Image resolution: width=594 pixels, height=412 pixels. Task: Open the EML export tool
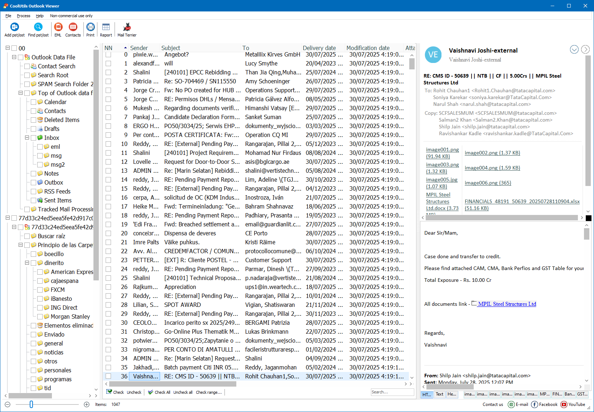[x=58, y=30]
